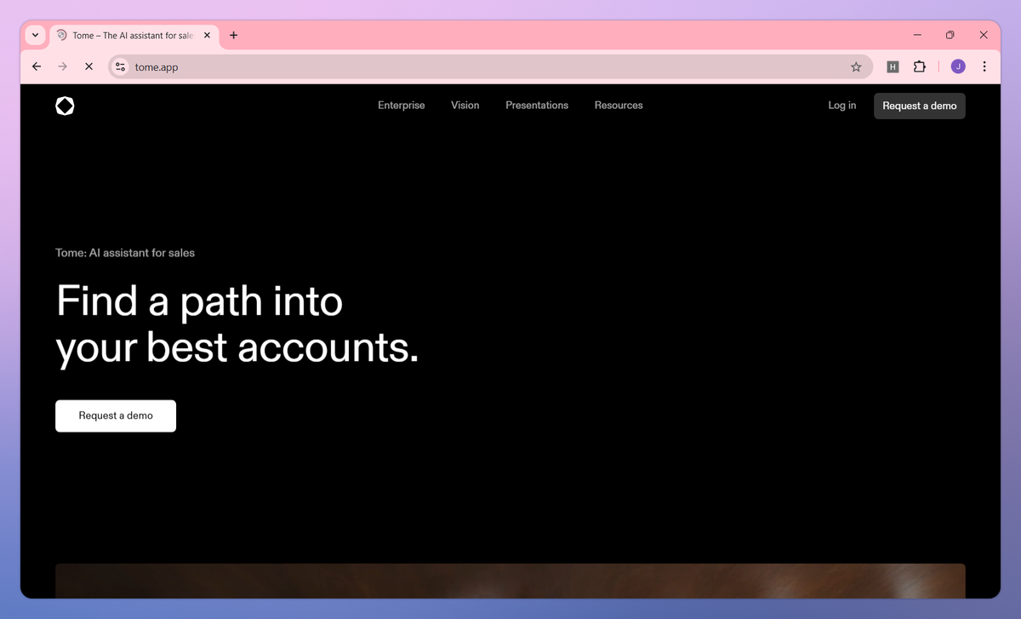The image size is (1021, 619).
Task: Click the reload page icon
Action: point(88,66)
